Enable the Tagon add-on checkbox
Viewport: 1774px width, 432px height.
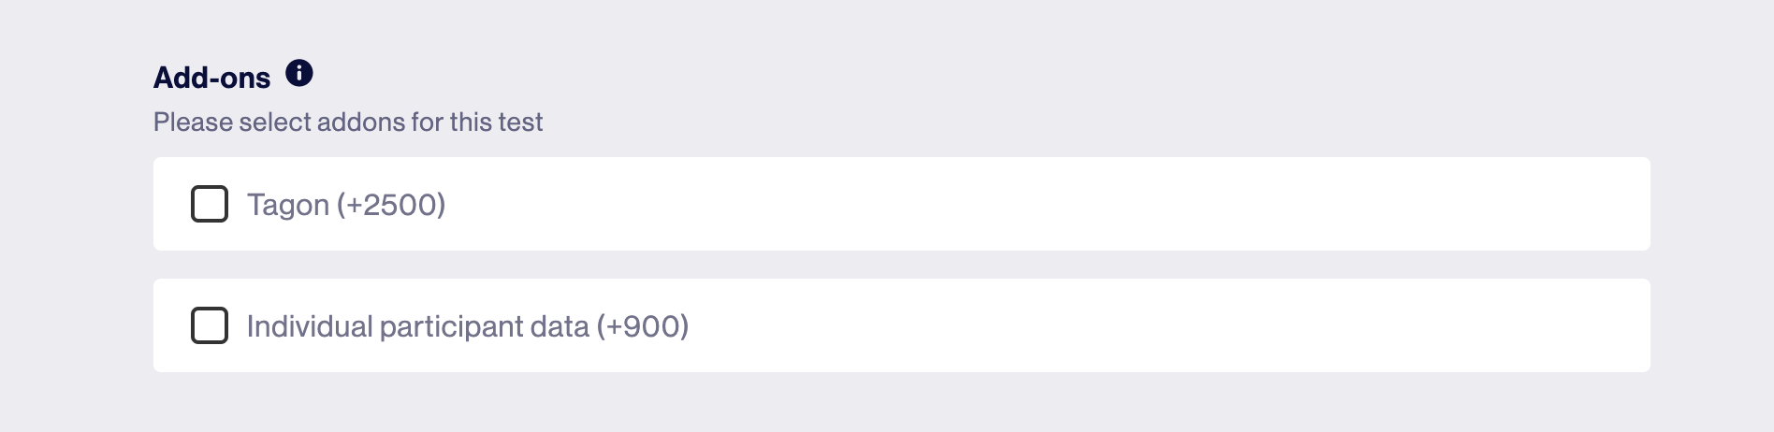[x=210, y=204]
